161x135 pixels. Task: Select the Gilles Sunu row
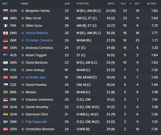pos(80,26)
